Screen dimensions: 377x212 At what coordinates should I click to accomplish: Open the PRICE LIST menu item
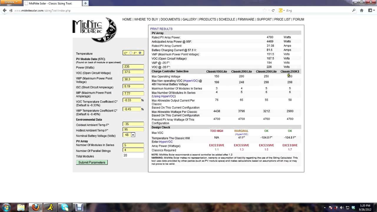282,19
